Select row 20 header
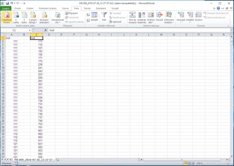The width and height of the screenshot is (234, 166). click(x=3, y=101)
